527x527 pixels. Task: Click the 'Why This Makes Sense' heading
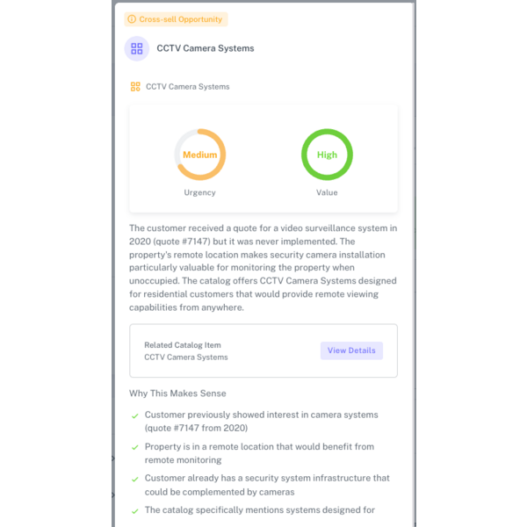click(x=177, y=393)
